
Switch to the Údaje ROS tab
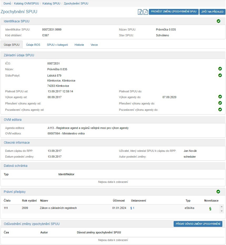33,45
